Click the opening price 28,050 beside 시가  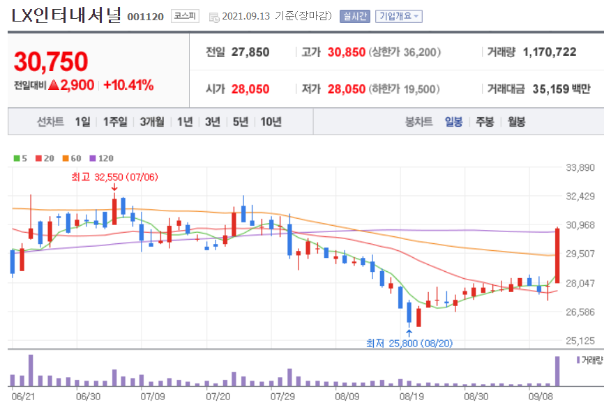tap(250, 89)
